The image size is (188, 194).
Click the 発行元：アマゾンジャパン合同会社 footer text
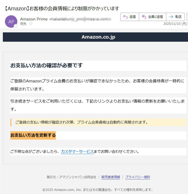click(71, 177)
